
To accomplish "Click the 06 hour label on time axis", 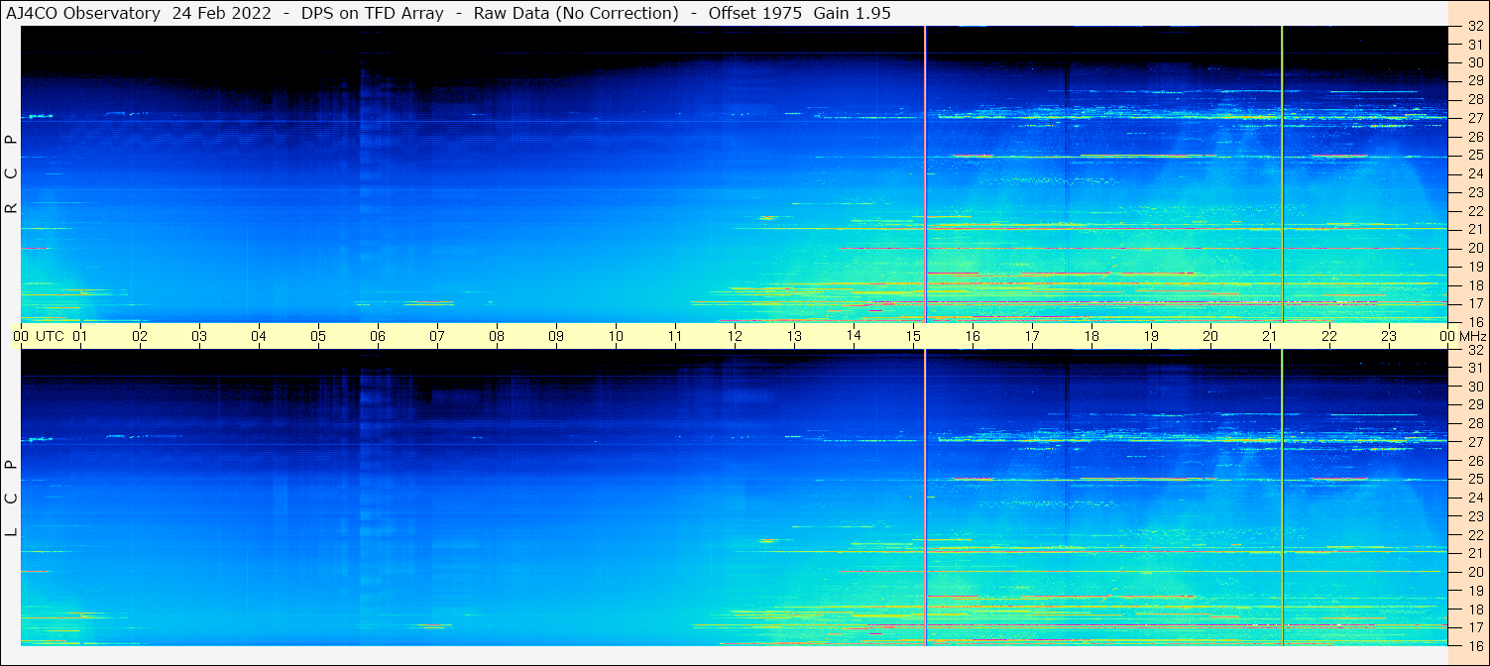I will [378, 336].
